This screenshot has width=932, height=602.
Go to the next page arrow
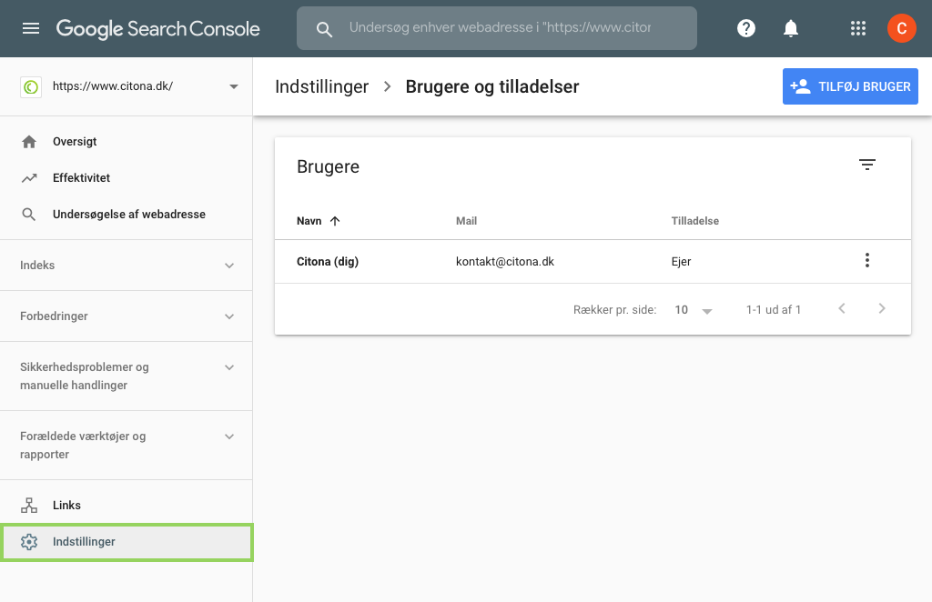(x=881, y=308)
